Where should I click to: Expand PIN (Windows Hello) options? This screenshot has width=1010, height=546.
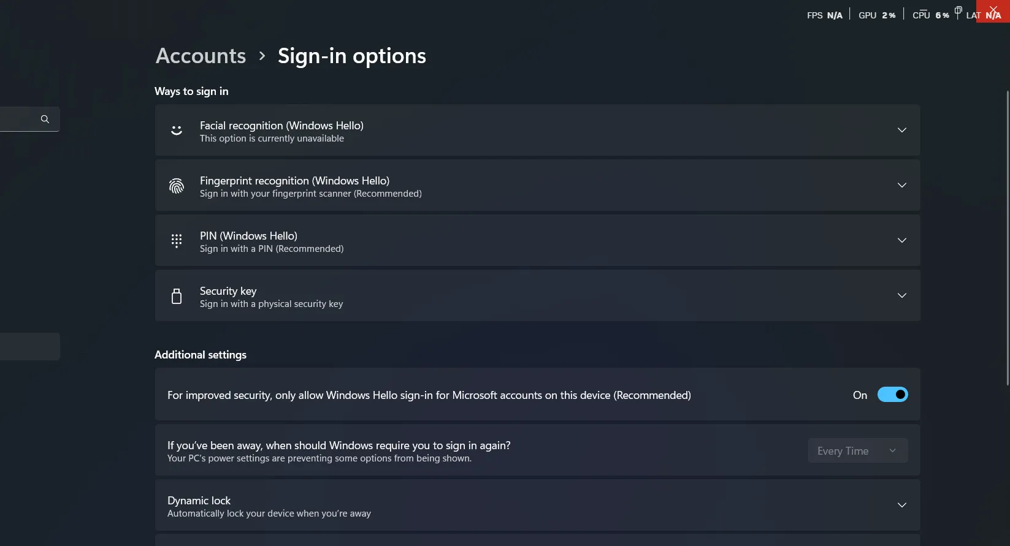point(901,240)
